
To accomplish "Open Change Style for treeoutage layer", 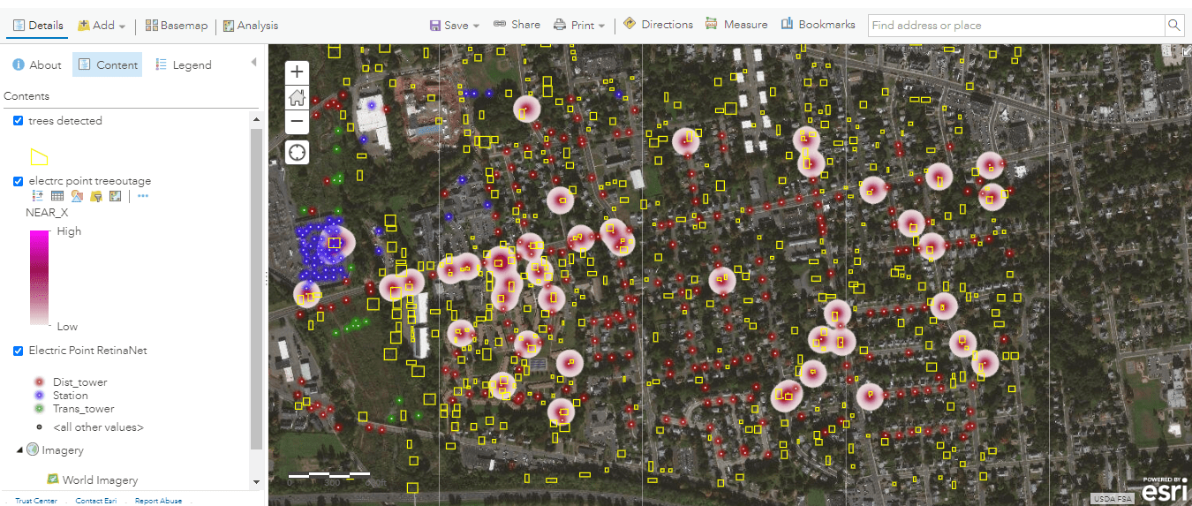I will (x=77, y=196).
